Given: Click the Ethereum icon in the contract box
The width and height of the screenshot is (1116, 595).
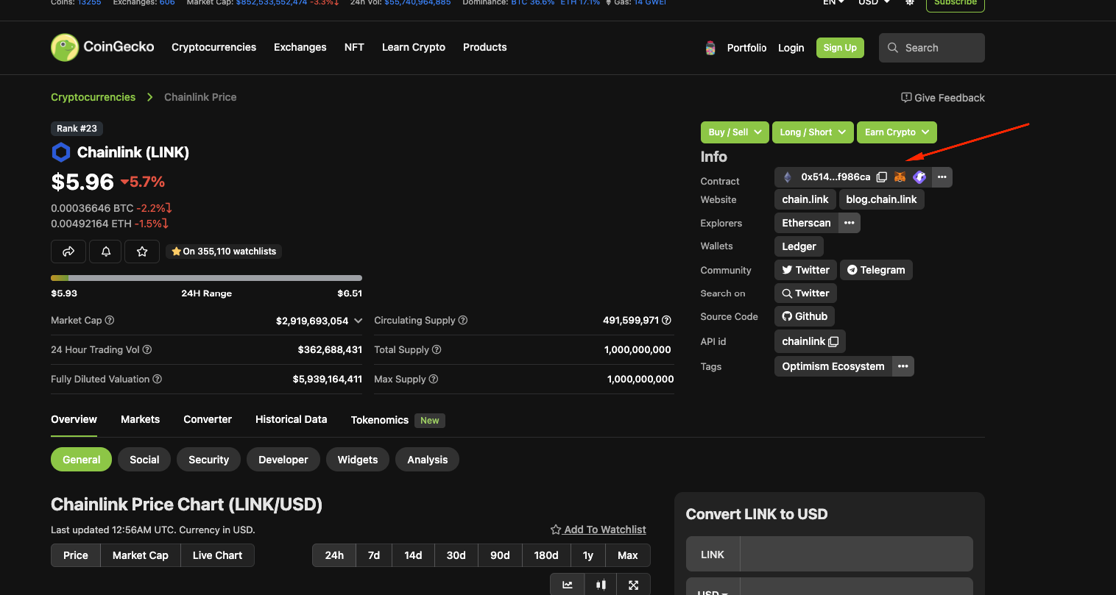Looking at the screenshot, I should coord(787,177).
